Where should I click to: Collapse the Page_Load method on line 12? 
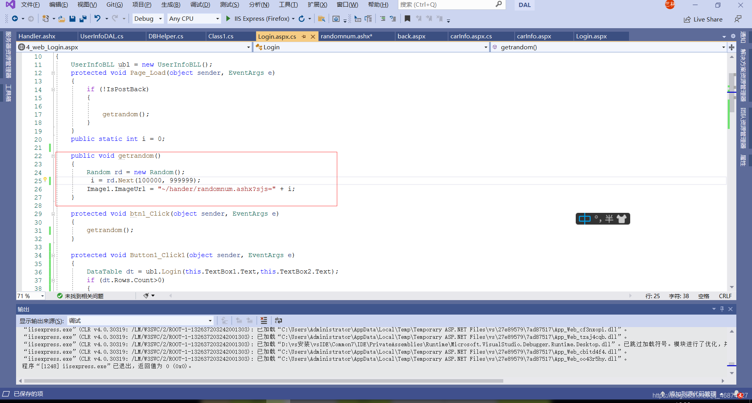tap(53, 73)
